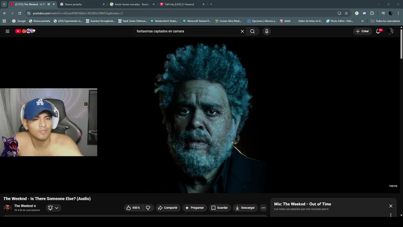Download video with Descargar button
This screenshot has height=227, width=403.
[x=245, y=208]
